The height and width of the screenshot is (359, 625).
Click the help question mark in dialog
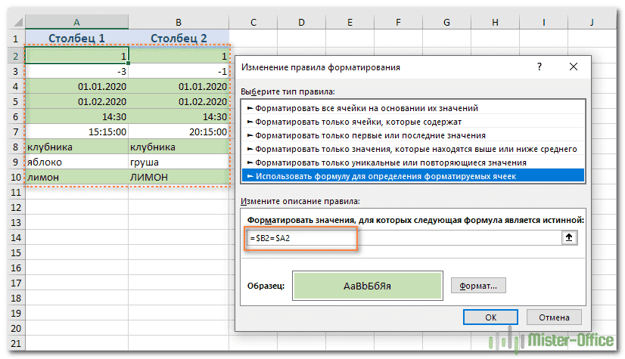coord(539,67)
